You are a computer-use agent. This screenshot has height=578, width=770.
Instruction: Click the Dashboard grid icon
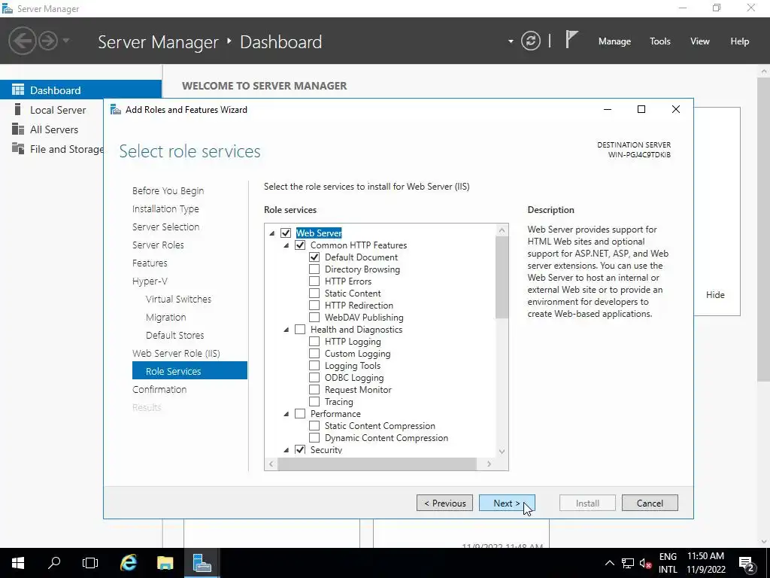click(x=18, y=90)
